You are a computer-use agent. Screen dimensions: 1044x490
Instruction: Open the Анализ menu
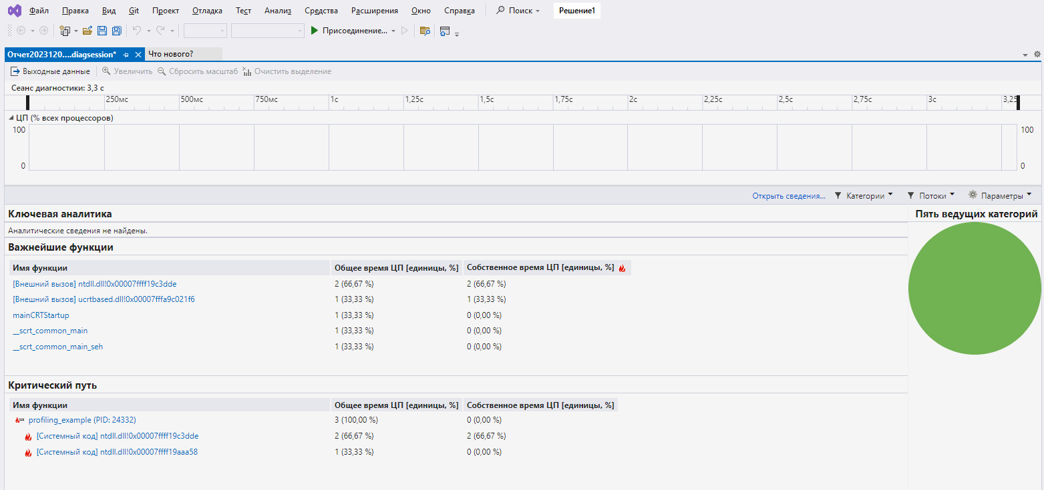[x=278, y=11]
